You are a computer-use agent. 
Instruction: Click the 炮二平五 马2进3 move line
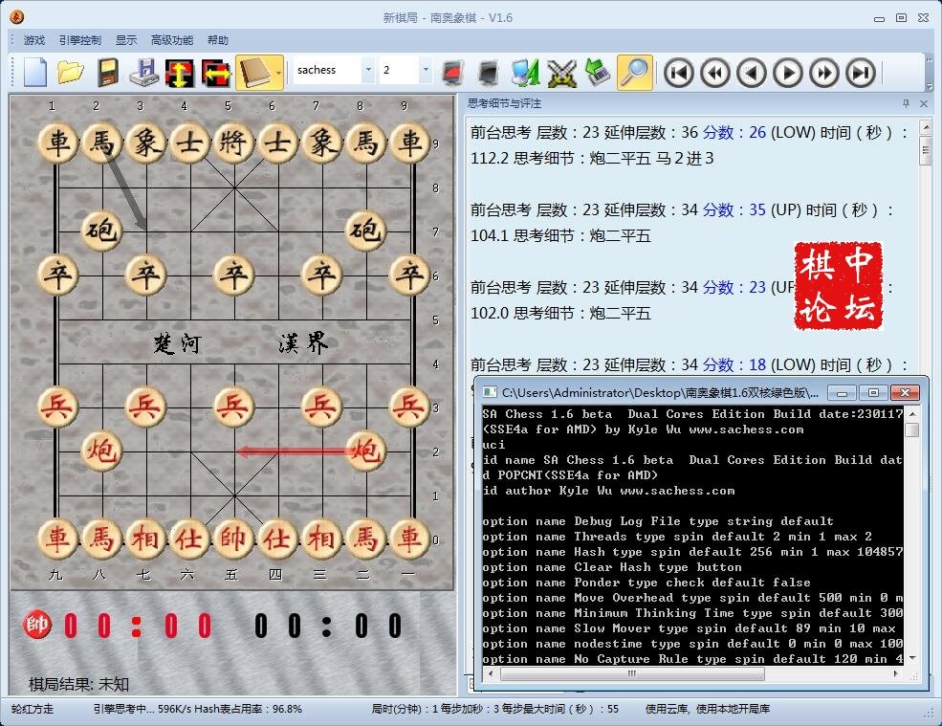pyautogui.click(x=651, y=158)
